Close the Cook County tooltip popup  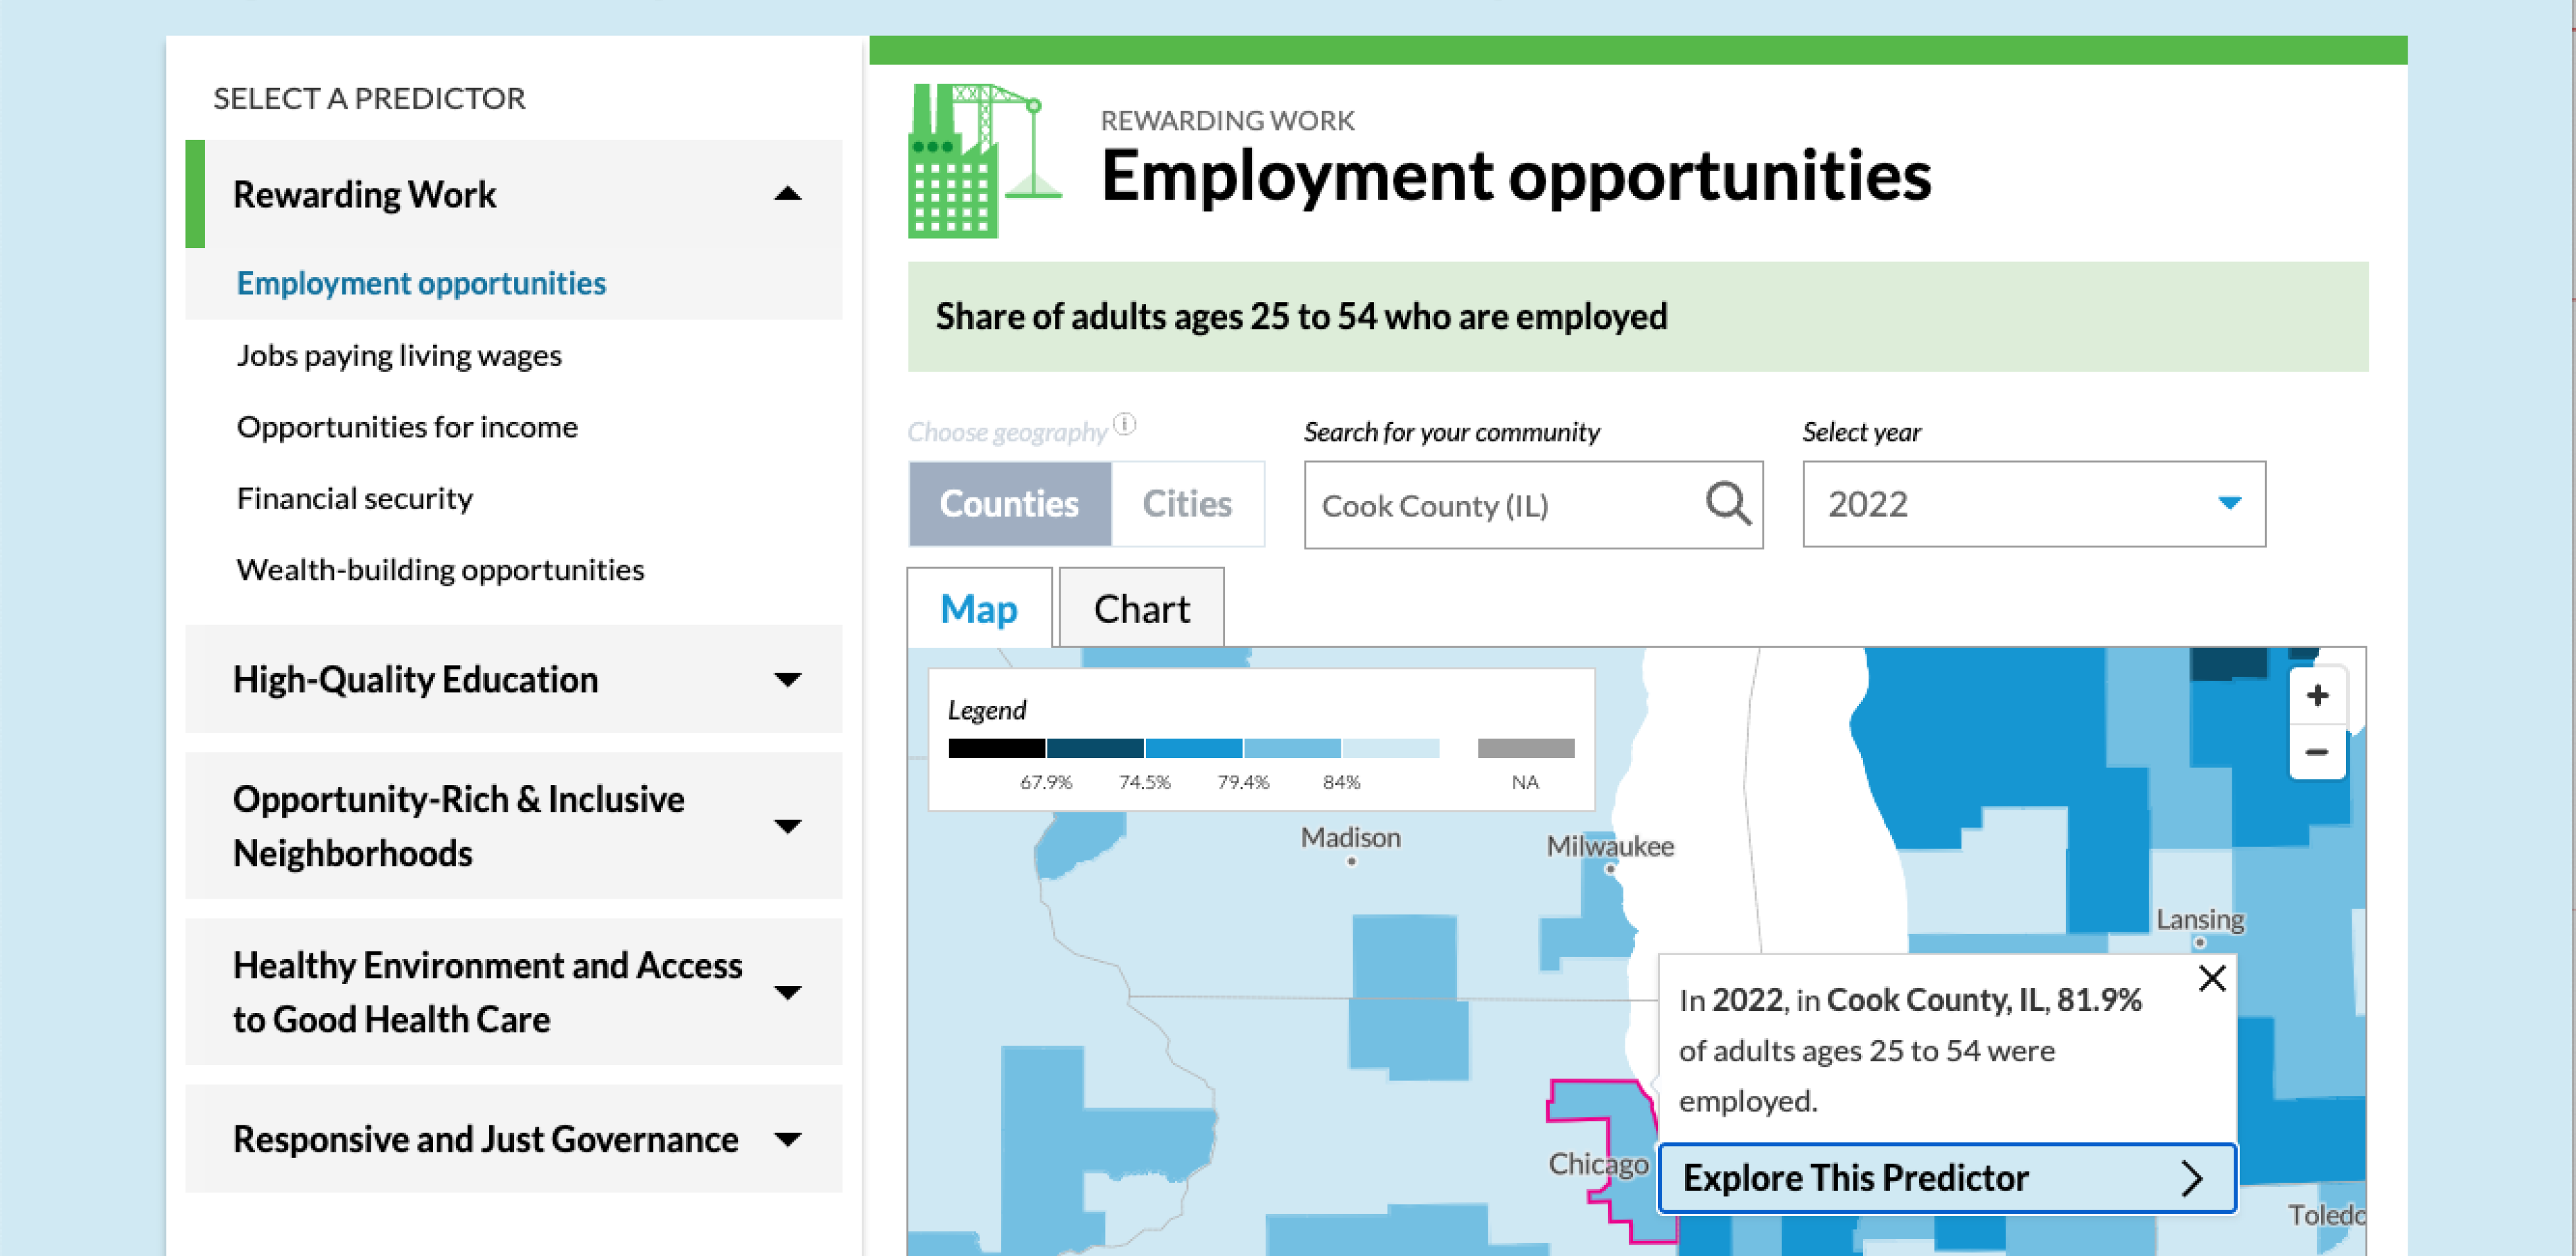2212,978
